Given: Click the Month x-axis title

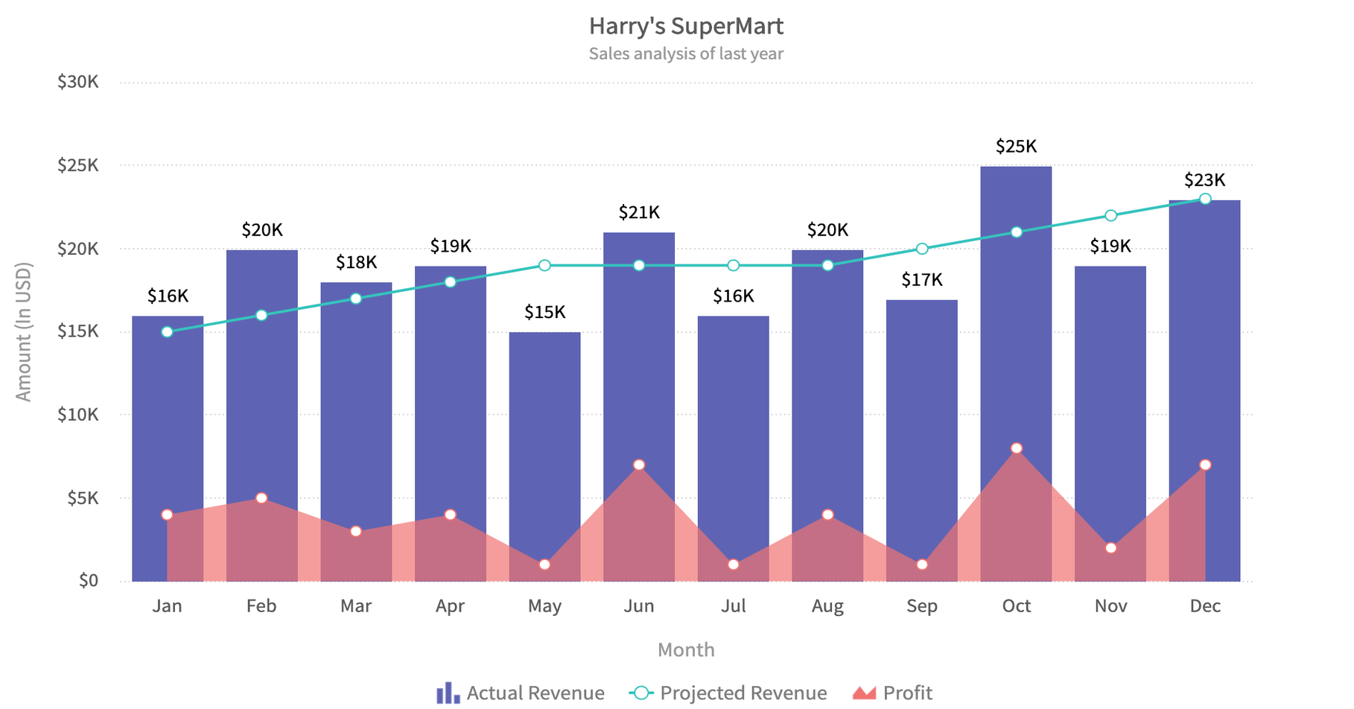Looking at the screenshot, I should 686,649.
